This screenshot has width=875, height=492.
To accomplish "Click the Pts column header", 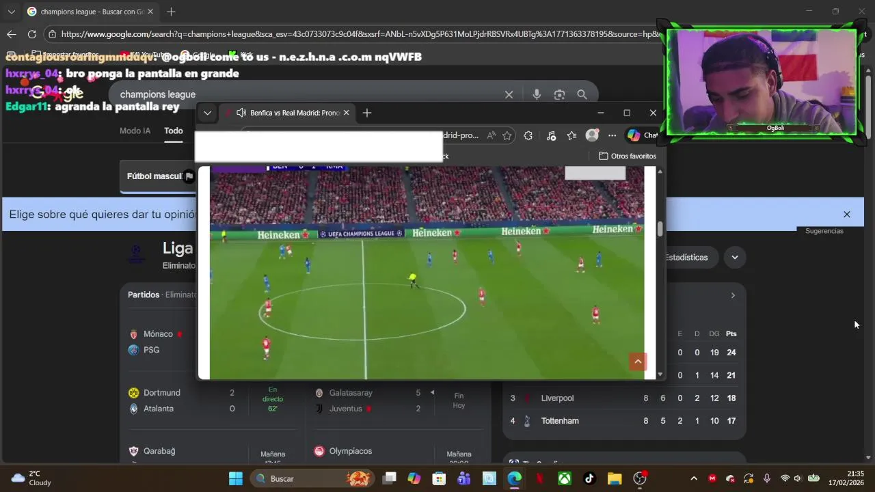I will (731, 333).
